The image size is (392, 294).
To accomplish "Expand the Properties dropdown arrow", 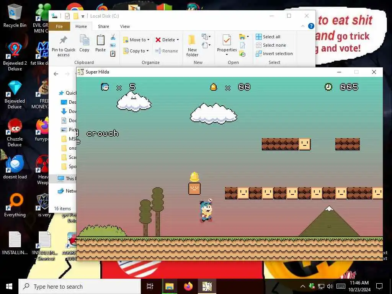I will point(227,55).
